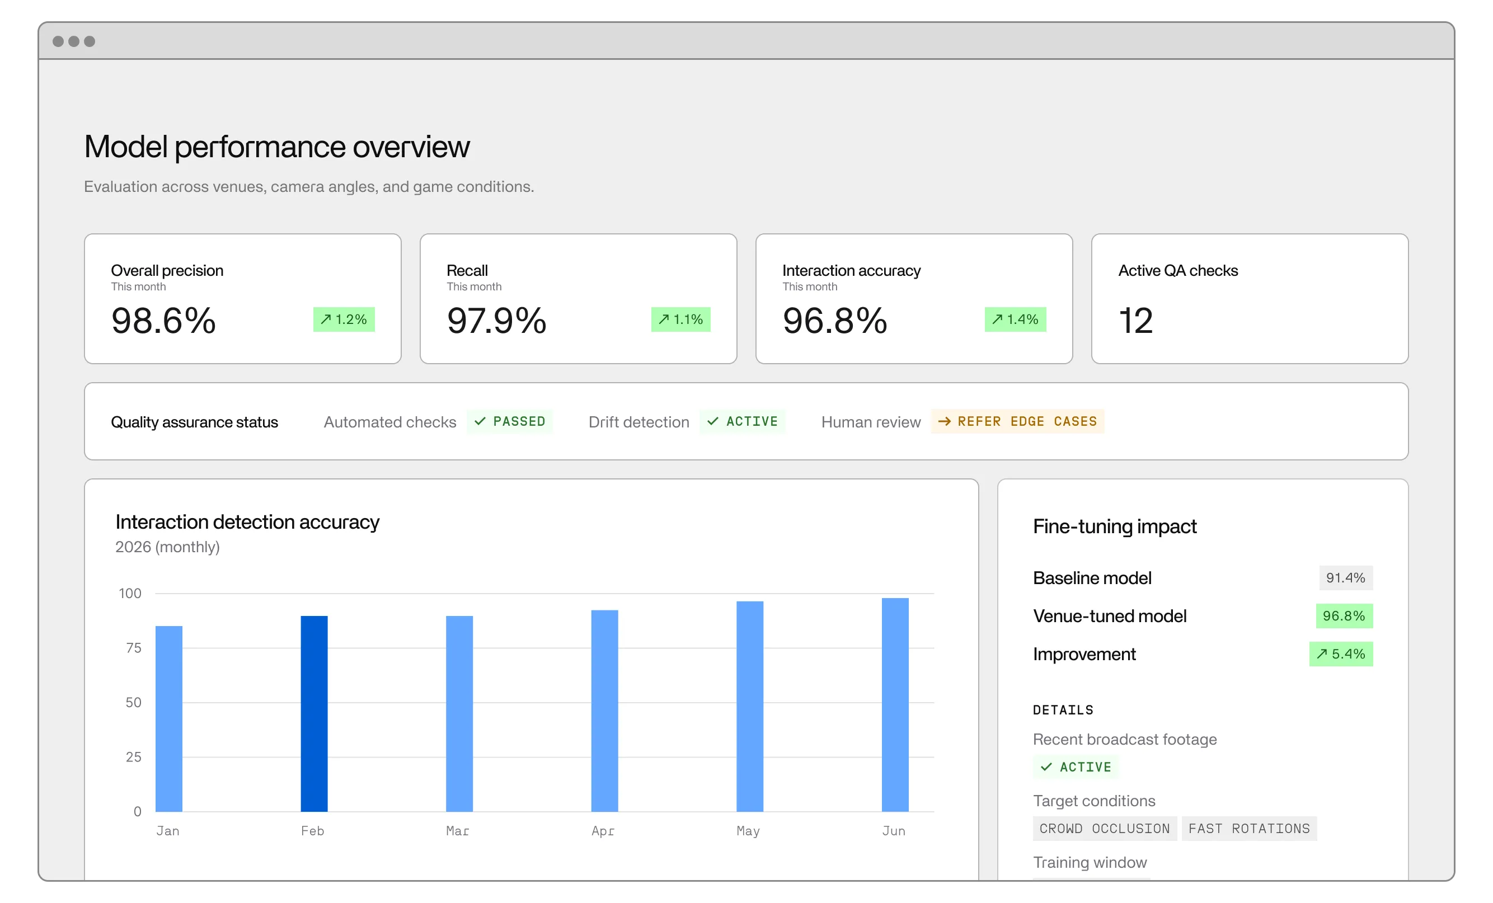The width and height of the screenshot is (1493, 903).
Task: Click the ACTIVE checkmark icon beside drift detection
Action: pyautogui.click(x=715, y=421)
